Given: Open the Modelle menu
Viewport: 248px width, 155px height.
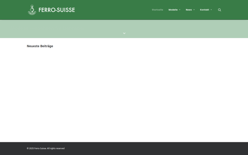Looking at the screenshot, I should click(173, 10).
